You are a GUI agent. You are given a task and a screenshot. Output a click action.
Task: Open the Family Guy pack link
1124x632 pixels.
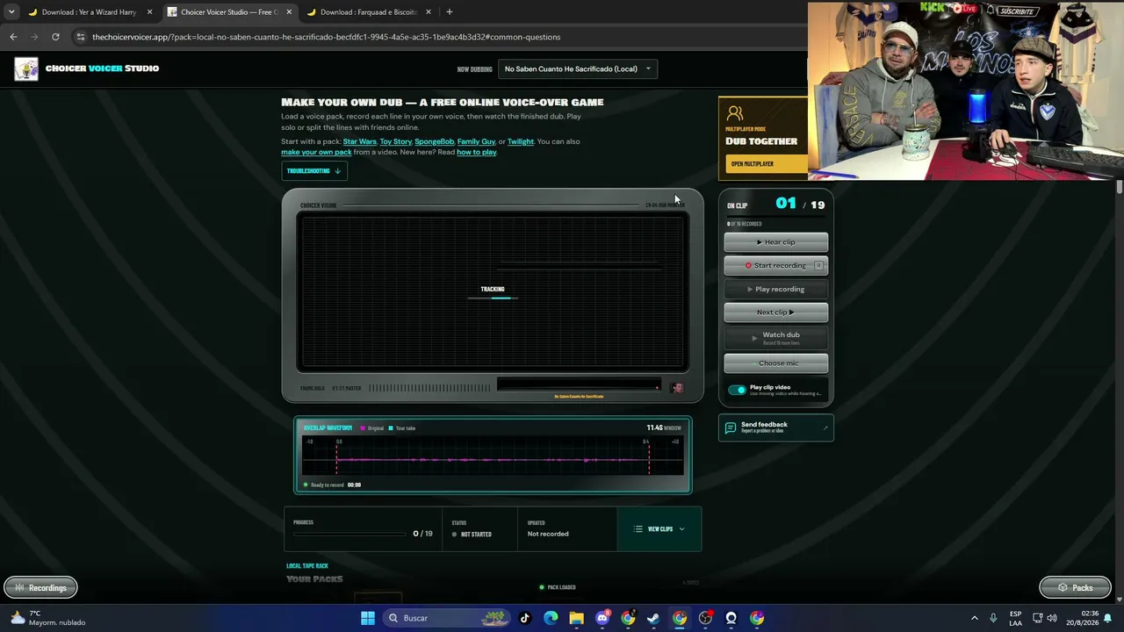pos(476,141)
